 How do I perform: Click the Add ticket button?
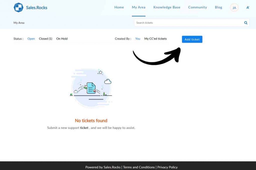tap(192, 39)
